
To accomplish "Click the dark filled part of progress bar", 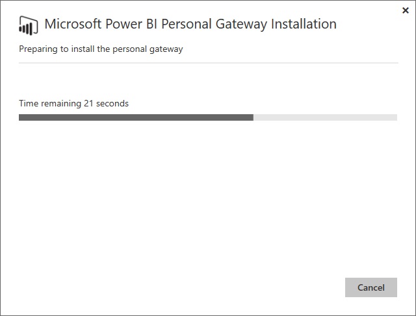I will [x=136, y=117].
